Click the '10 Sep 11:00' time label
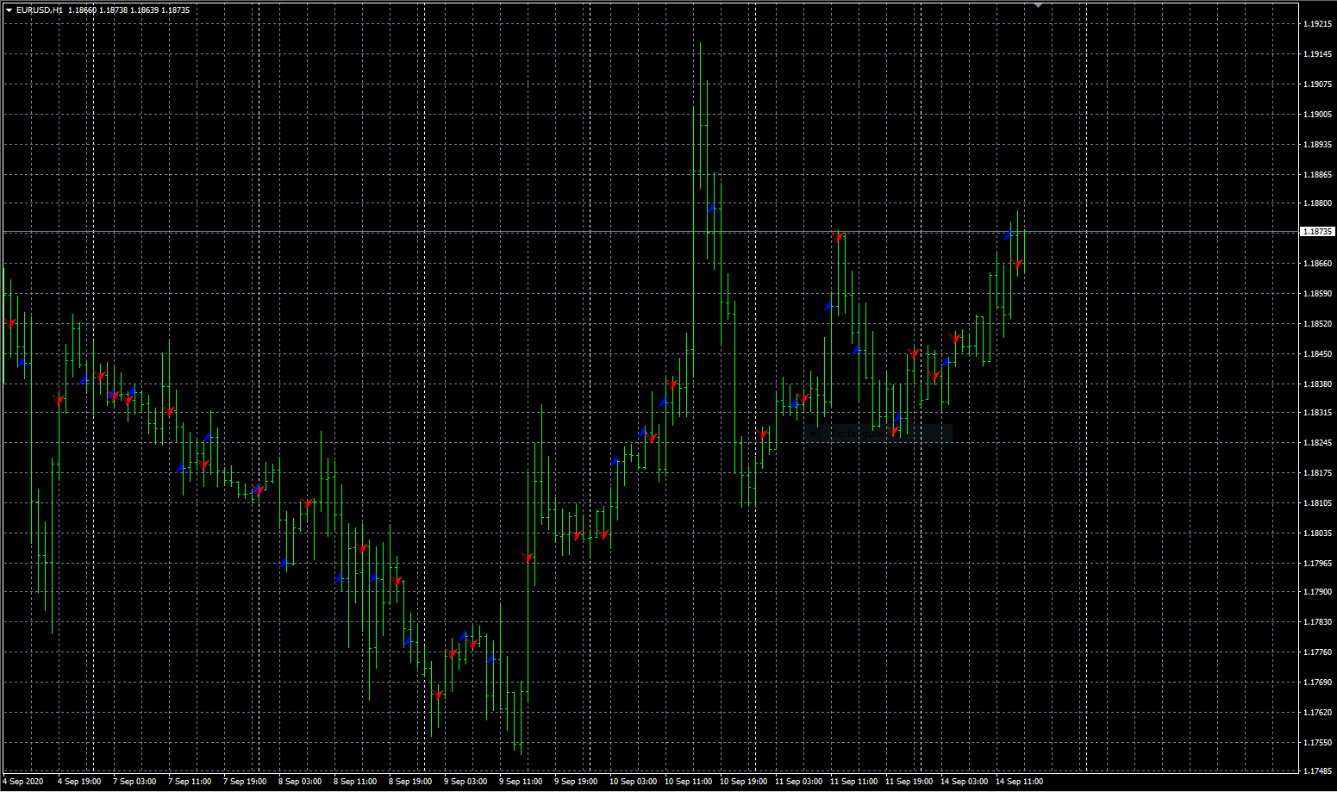The image size is (1337, 792). point(688,782)
